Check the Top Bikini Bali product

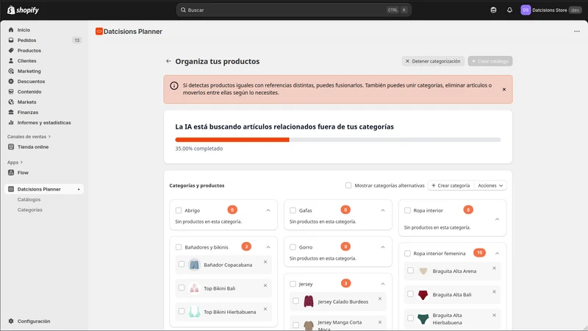pyautogui.click(x=182, y=288)
